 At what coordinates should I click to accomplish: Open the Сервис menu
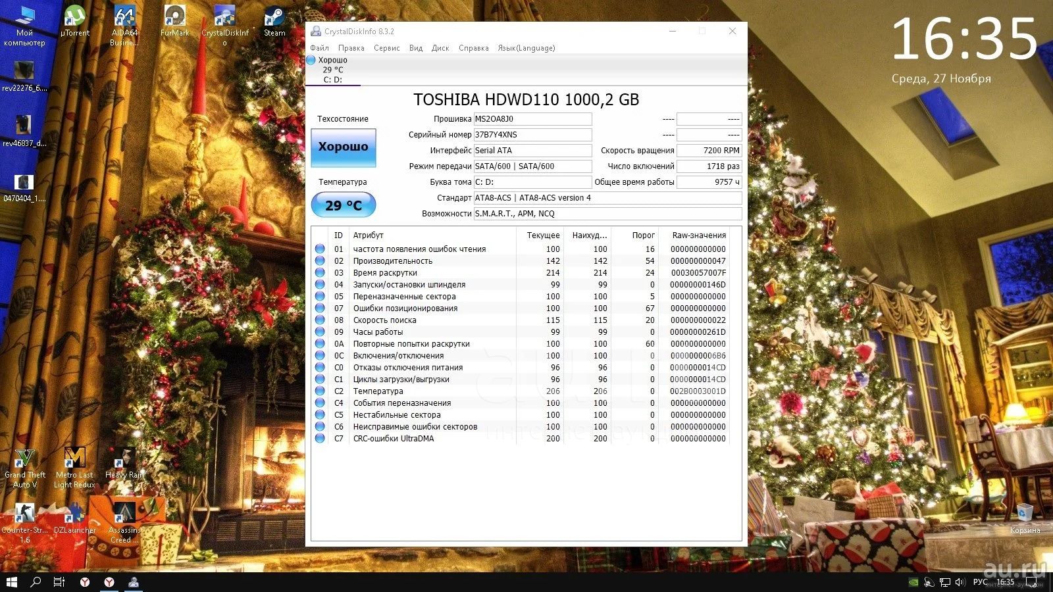click(x=387, y=48)
